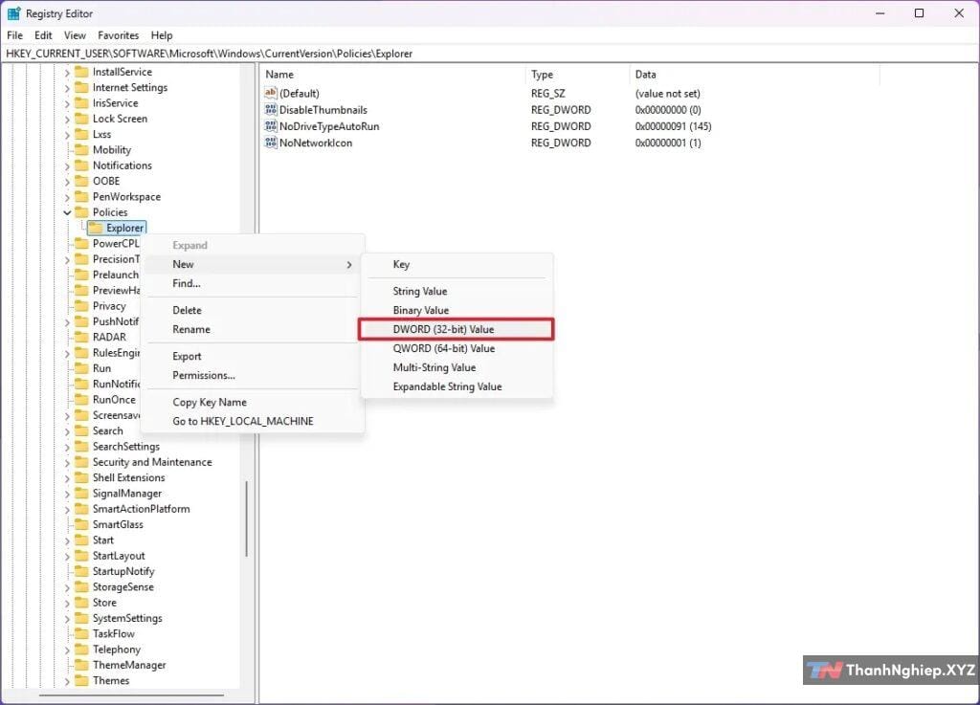This screenshot has height=705, width=980.
Task: Click the Internet Settings folder icon
Action: 81,87
